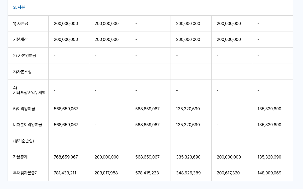The image size is (303, 189).
Task: Select the '미처분이익잉여금' row label
Action: pos(27,125)
